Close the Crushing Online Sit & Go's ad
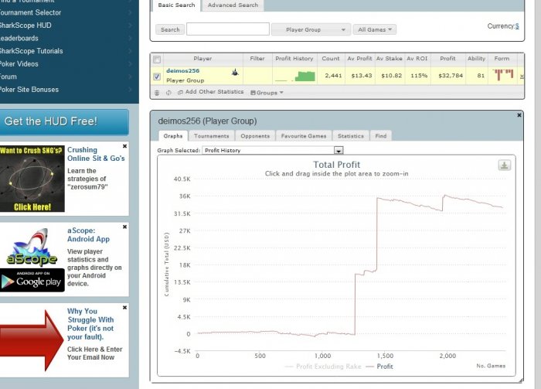 pyautogui.click(x=125, y=146)
